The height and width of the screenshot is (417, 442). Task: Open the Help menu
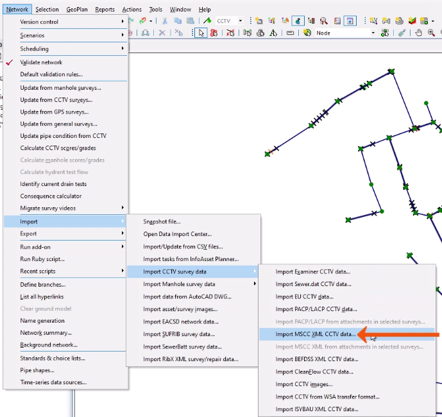point(205,10)
